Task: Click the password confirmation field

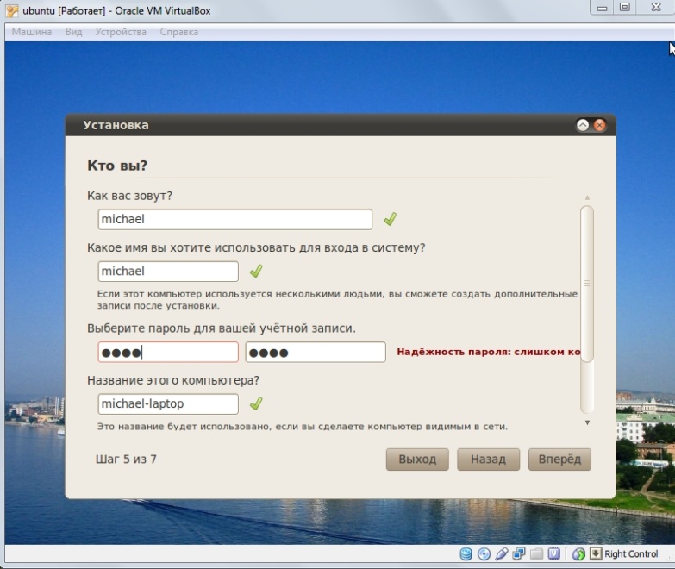Action: point(316,352)
